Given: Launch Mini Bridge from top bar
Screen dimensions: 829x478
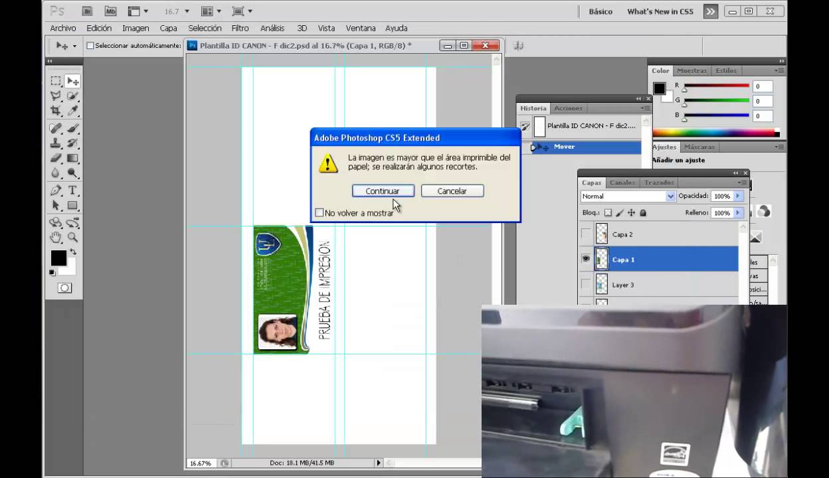Looking at the screenshot, I should [x=110, y=11].
